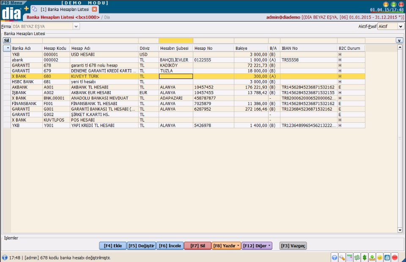Select the DENEME GARANTİ KREDİ KARTI cell

click(104, 71)
